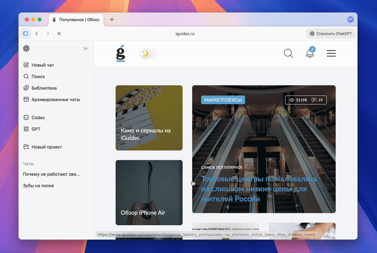
Task: Open the HUAWEI Watch GT 6 card
Action: 226,231
